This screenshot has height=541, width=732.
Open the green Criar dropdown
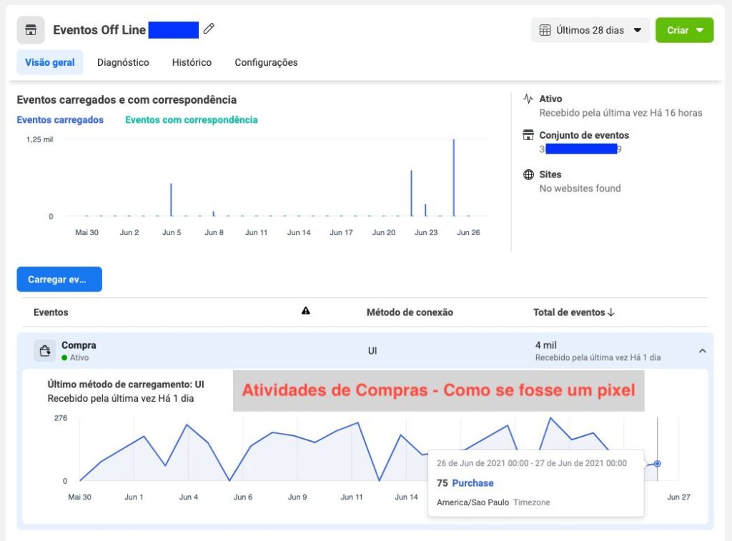pyautogui.click(x=684, y=30)
